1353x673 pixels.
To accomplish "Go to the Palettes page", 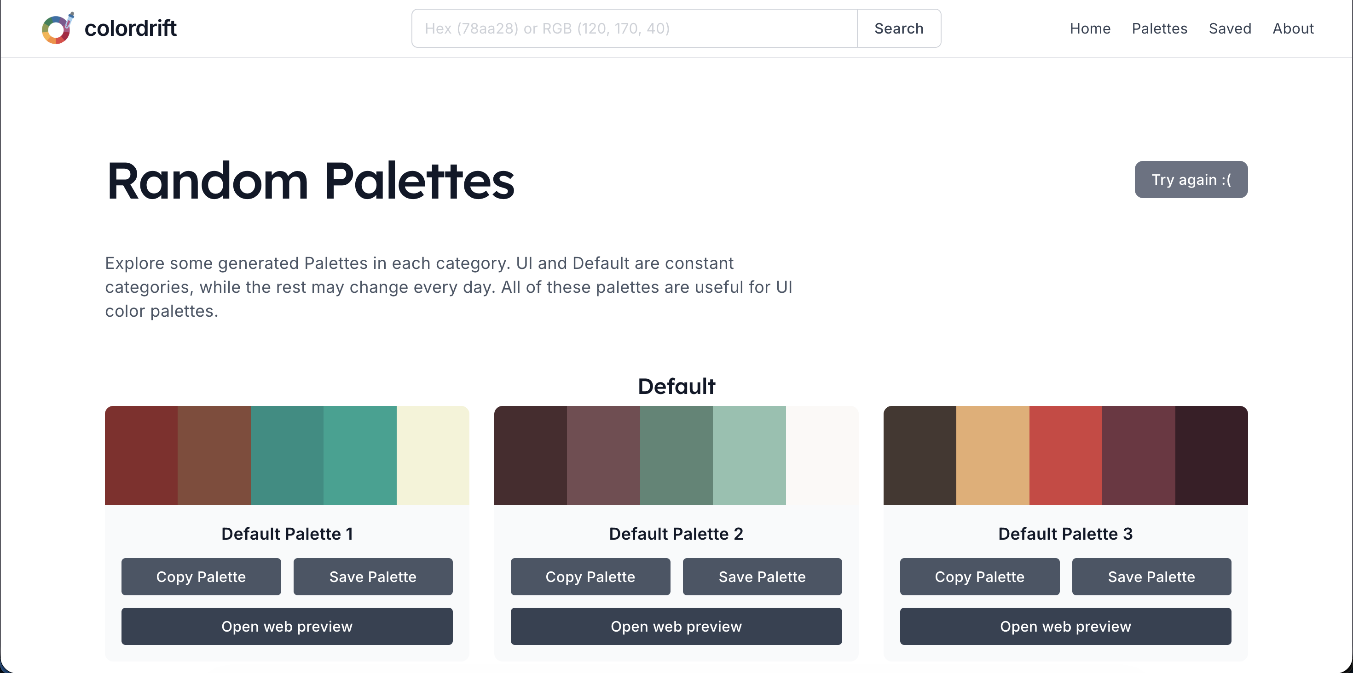I will pyautogui.click(x=1159, y=29).
